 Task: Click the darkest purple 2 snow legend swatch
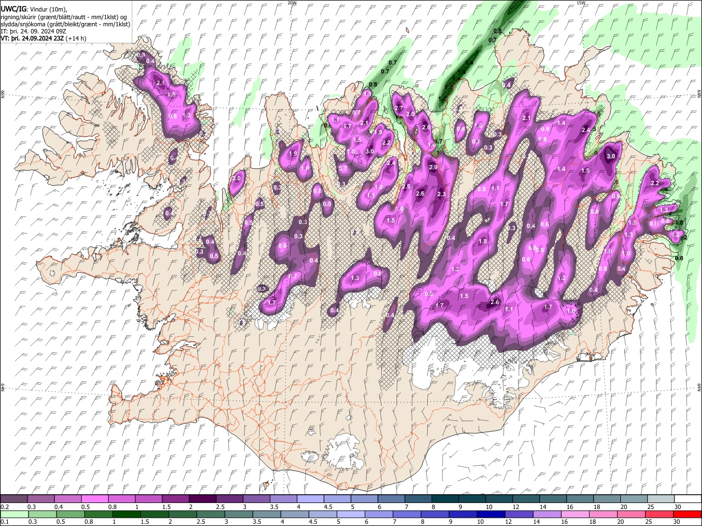(x=202, y=499)
